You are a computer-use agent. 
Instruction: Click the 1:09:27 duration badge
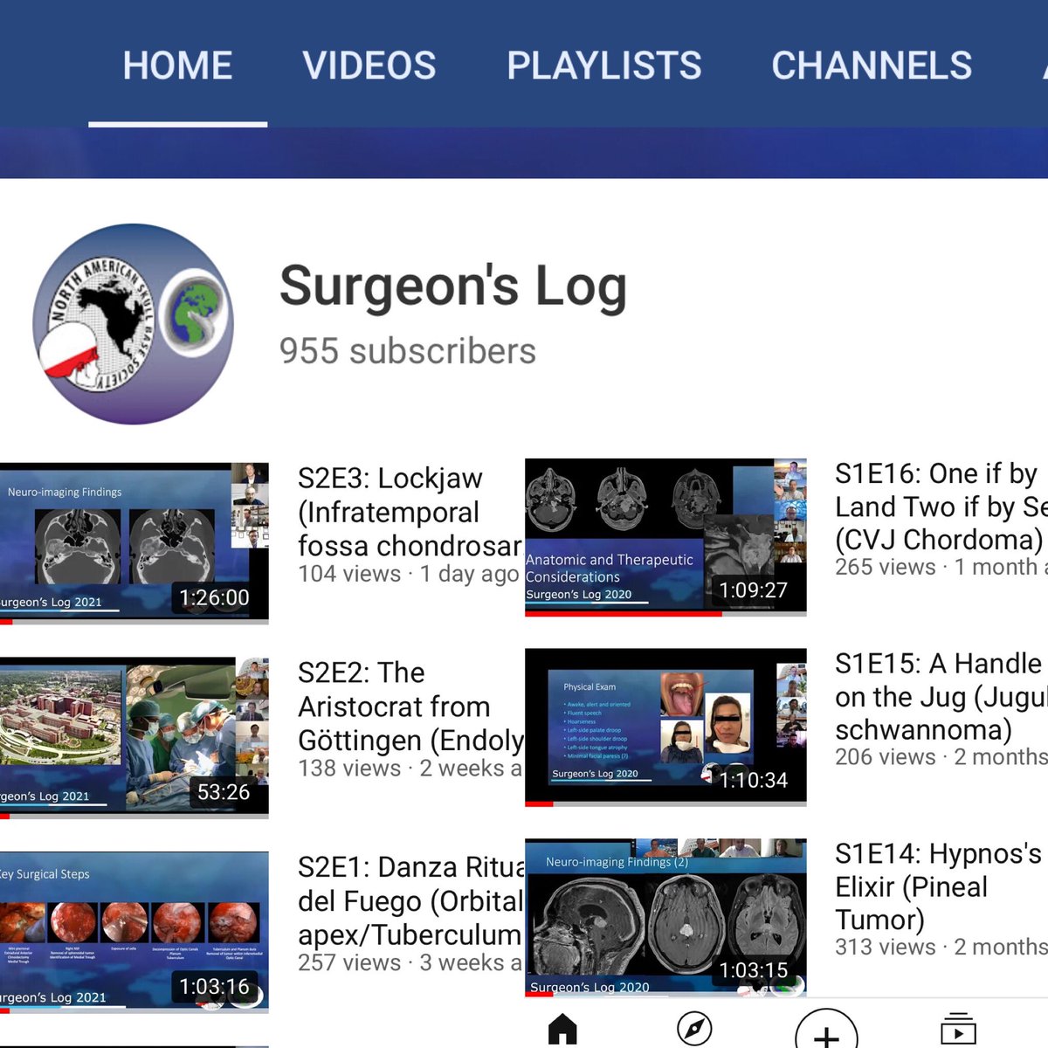point(753,590)
